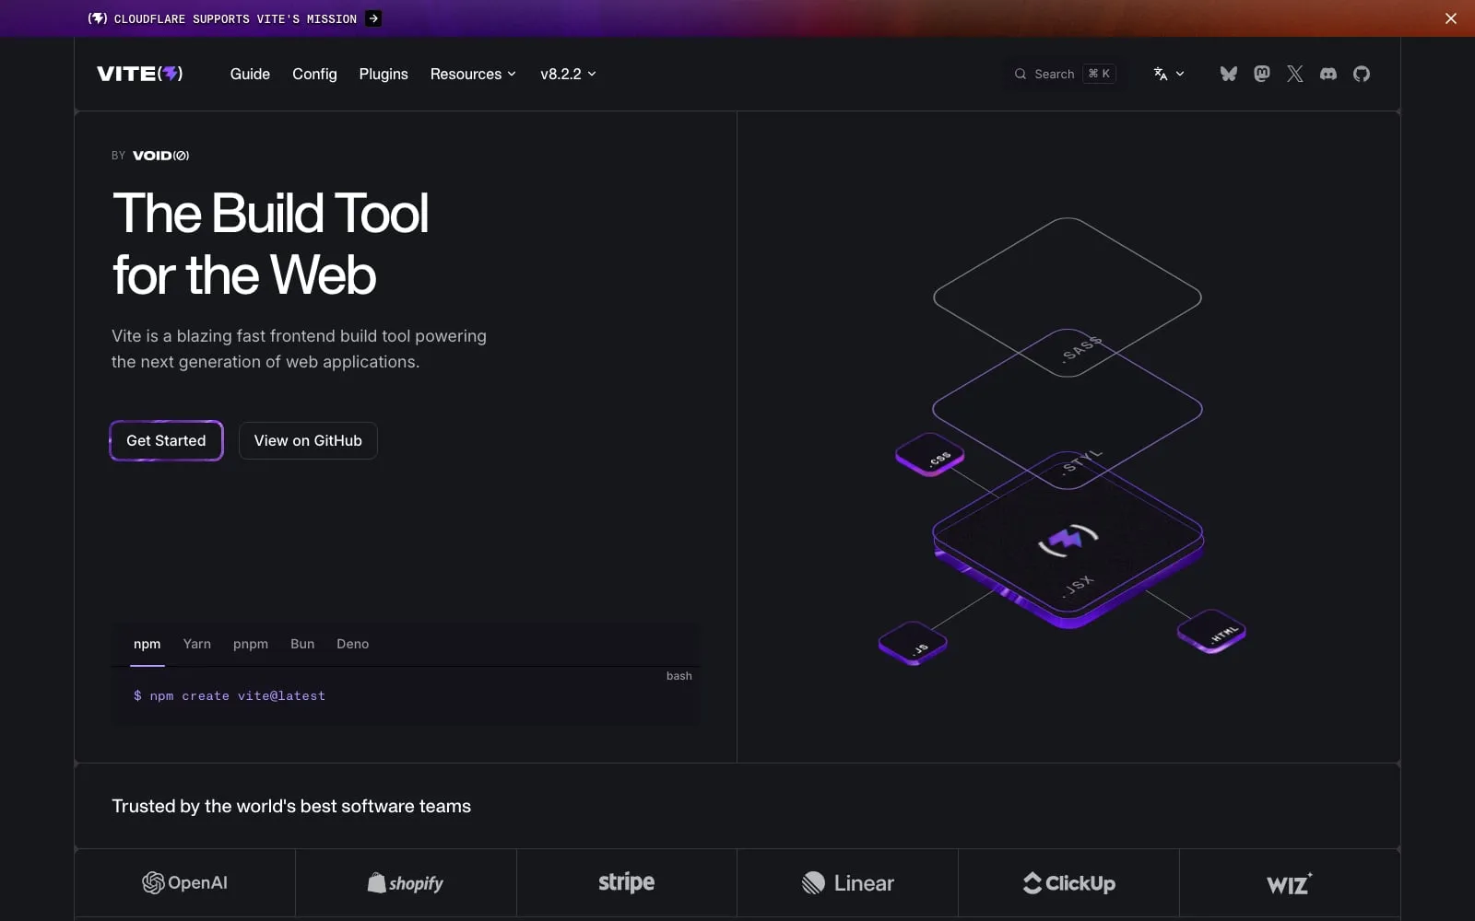Open the X (Twitter) icon link
The image size is (1475, 921).
click(1295, 74)
